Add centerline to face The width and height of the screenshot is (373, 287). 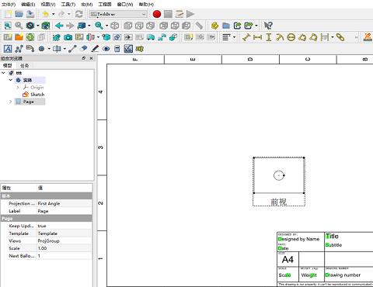click(x=57, y=49)
